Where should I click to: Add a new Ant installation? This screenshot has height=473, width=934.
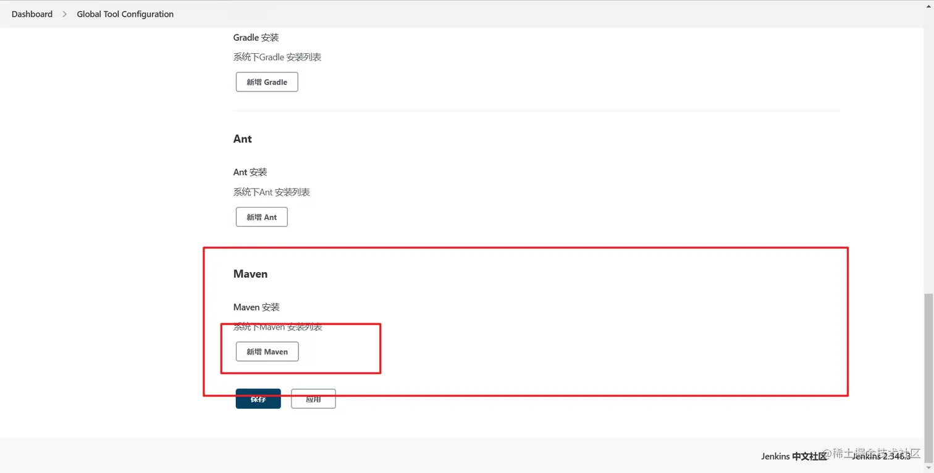point(261,217)
